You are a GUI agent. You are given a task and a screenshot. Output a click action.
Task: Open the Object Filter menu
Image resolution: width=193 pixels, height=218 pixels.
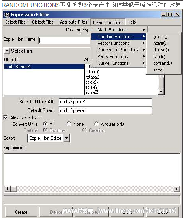(43, 22)
